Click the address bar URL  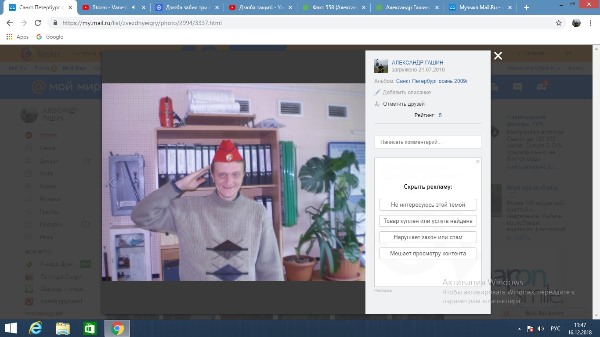pos(142,23)
